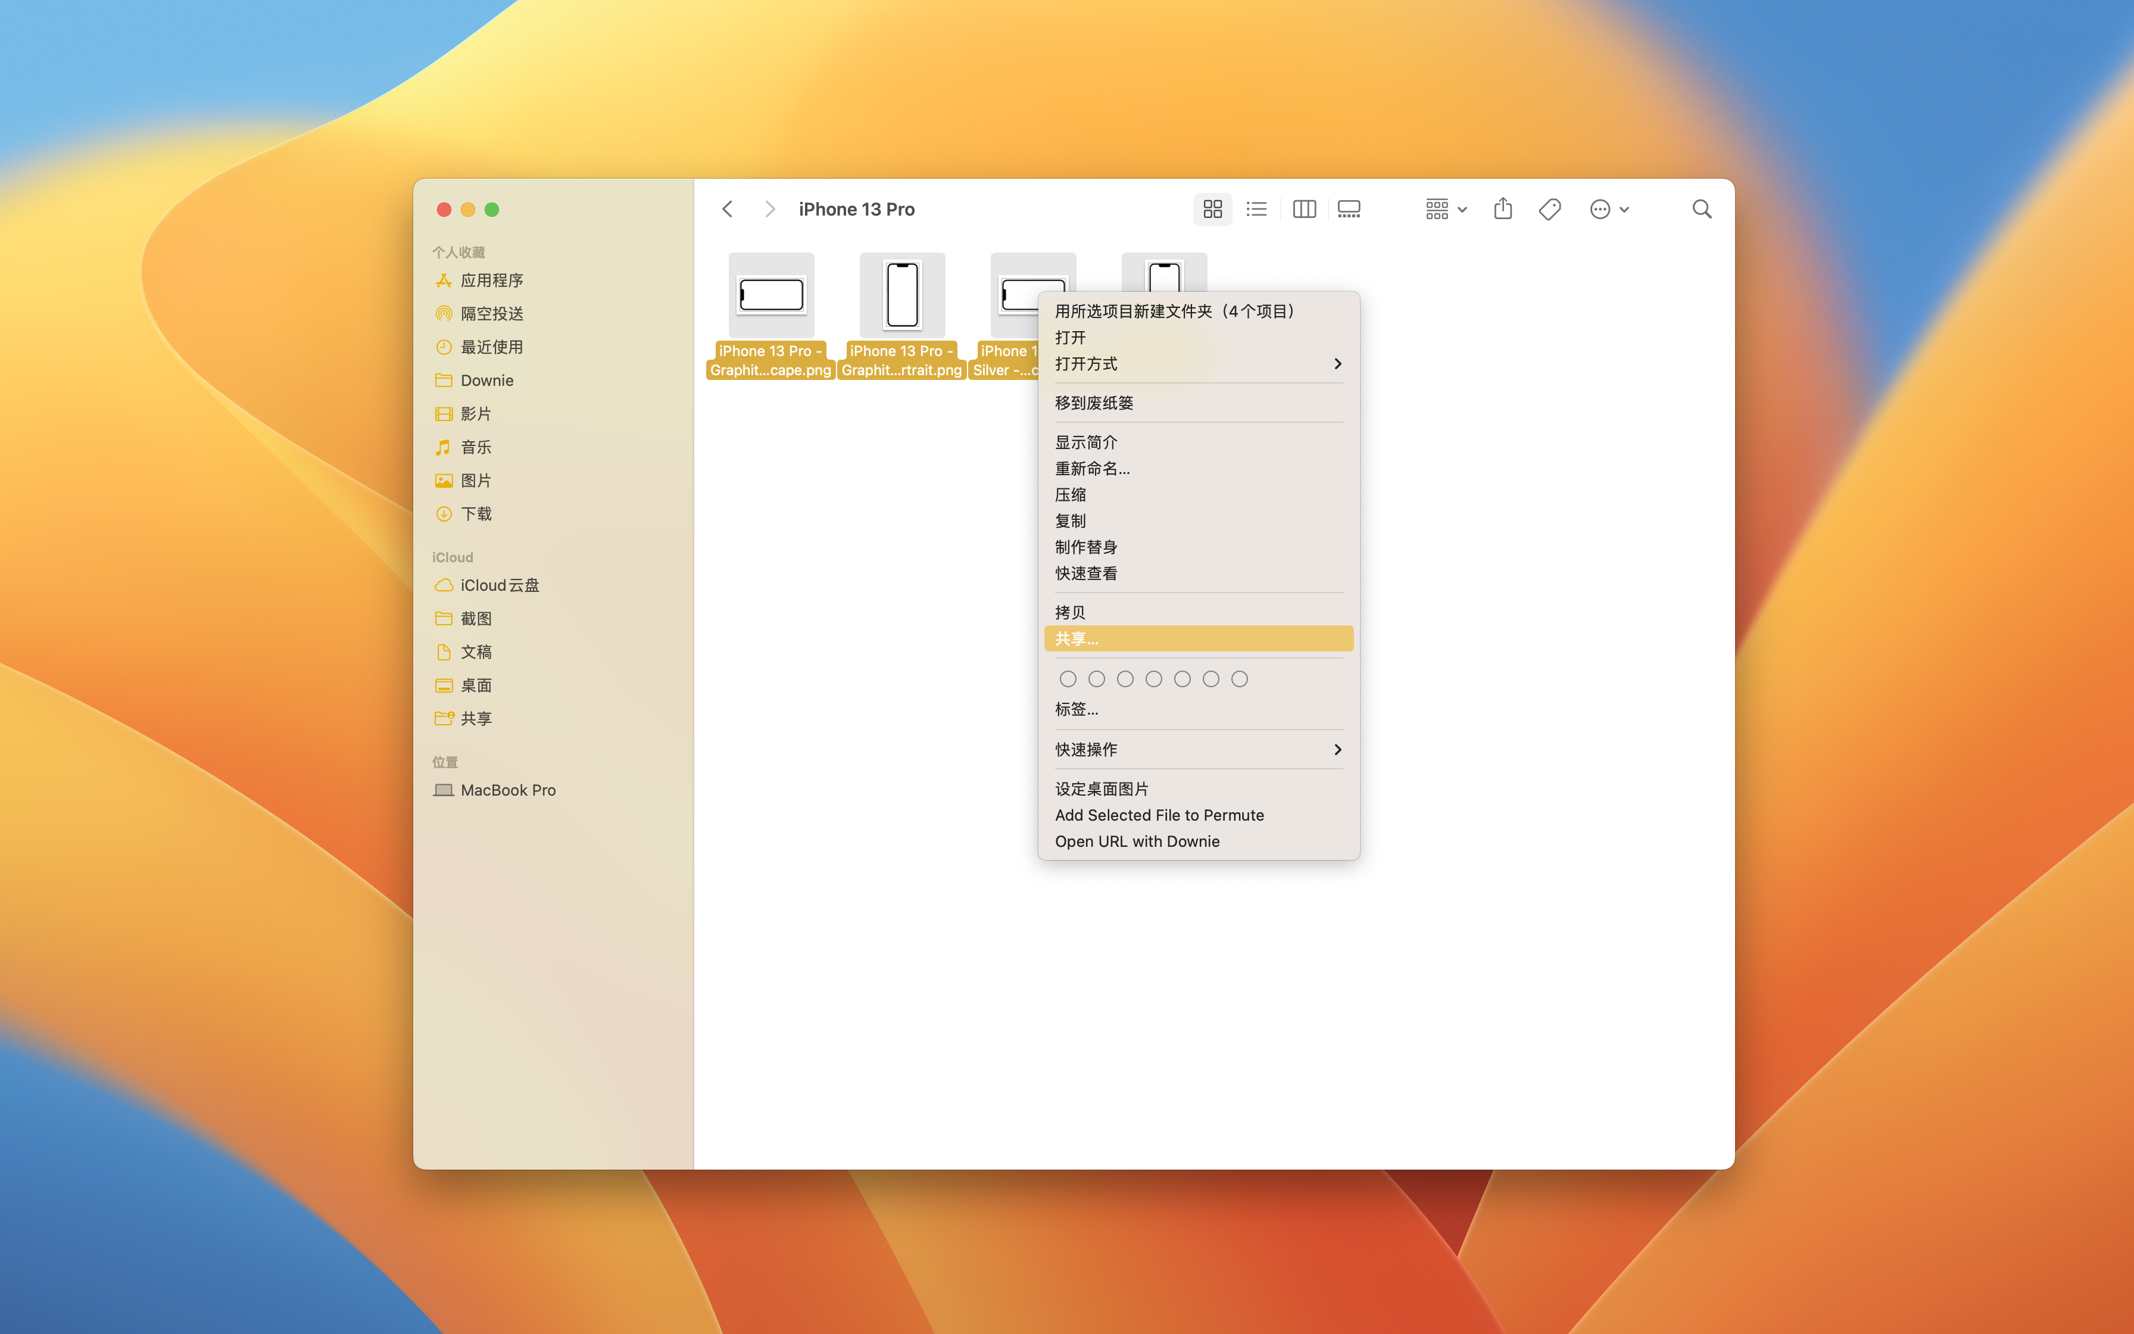Choose 打开 from context menu

(1199, 338)
